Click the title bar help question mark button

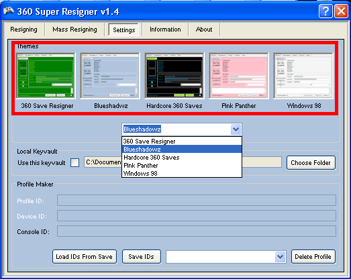pyautogui.click(x=325, y=11)
